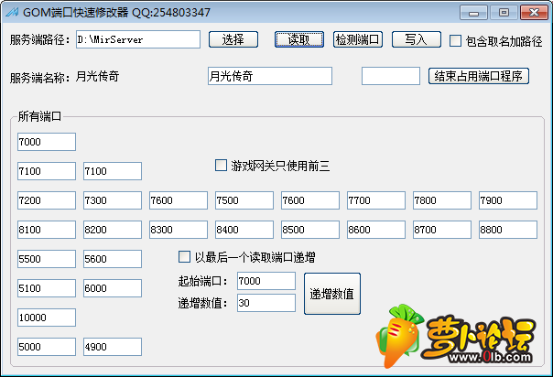Viewport: 553px width, 377px height.
Task: Click 结束占用端口程序 button
Action: coord(478,76)
